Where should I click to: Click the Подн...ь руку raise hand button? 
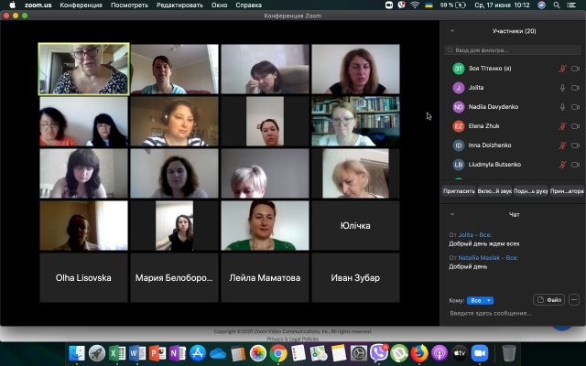(x=531, y=191)
